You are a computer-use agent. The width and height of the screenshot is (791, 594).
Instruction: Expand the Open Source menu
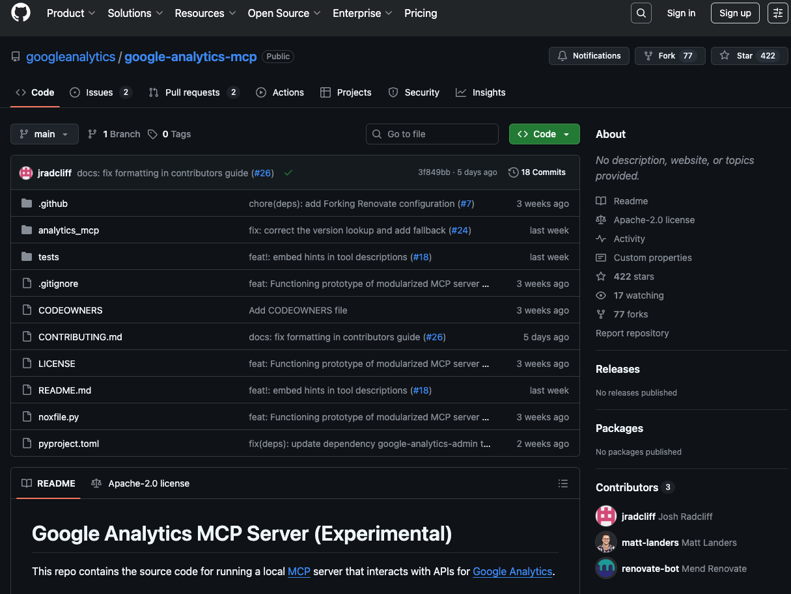tap(284, 13)
